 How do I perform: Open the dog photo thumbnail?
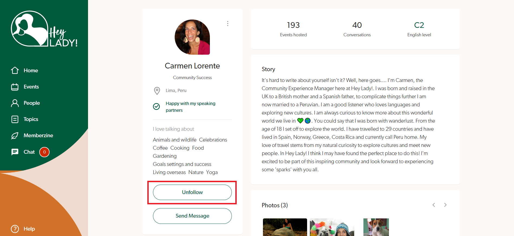click(376, 227)
